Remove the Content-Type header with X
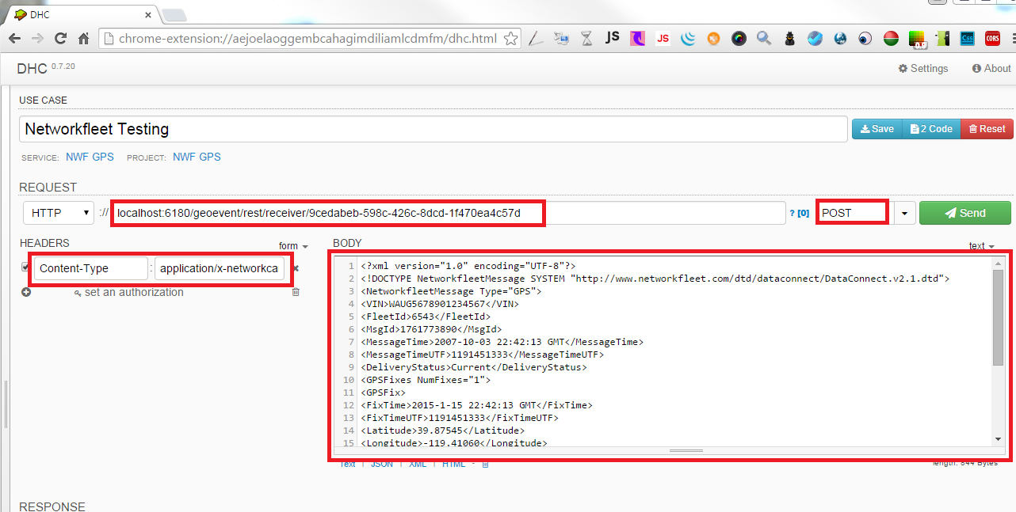The image size is (1016, 512). [x=296, y=268]
